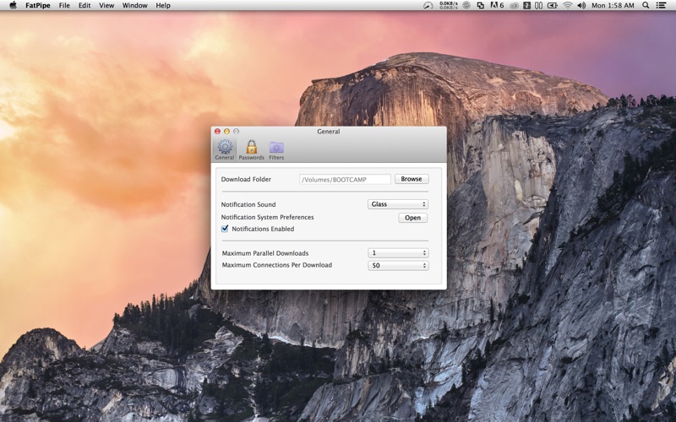
Task: Close the General preferences window
Action: coord(217,132)
